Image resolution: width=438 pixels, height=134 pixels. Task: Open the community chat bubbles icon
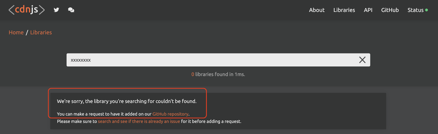pos(71,10)
